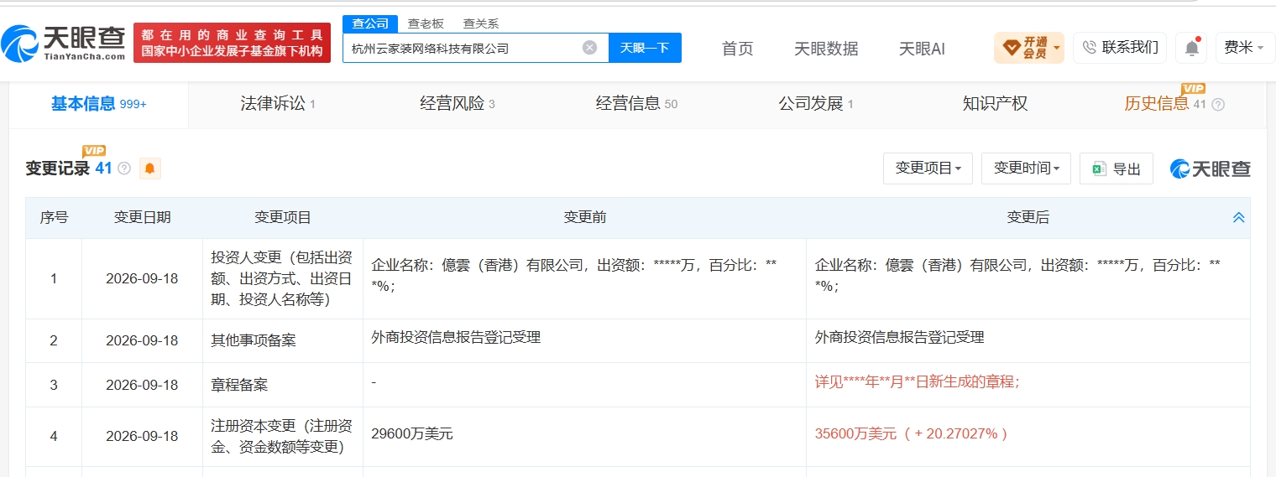Open 天眼AI in top navigation
This screenshot has width=1276, height=477.
pos(922,49)
